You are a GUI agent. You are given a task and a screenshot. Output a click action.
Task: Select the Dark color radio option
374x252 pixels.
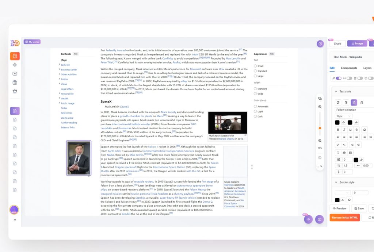[255, 117]
